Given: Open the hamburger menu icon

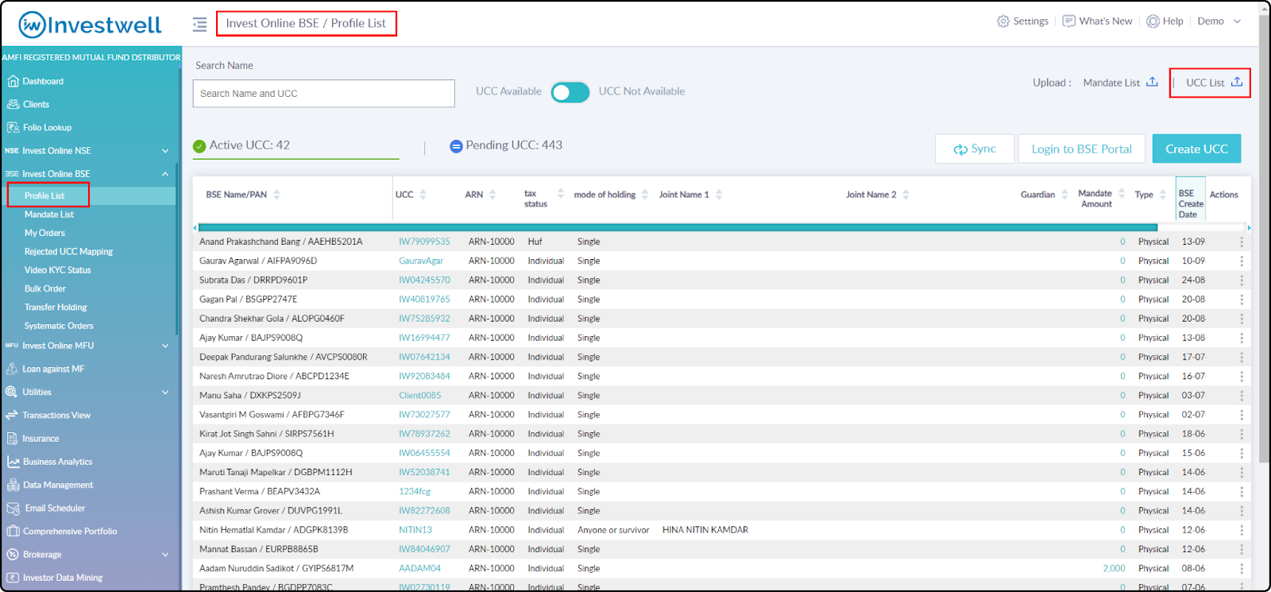Looking at the screenshot, I should 199,24.
